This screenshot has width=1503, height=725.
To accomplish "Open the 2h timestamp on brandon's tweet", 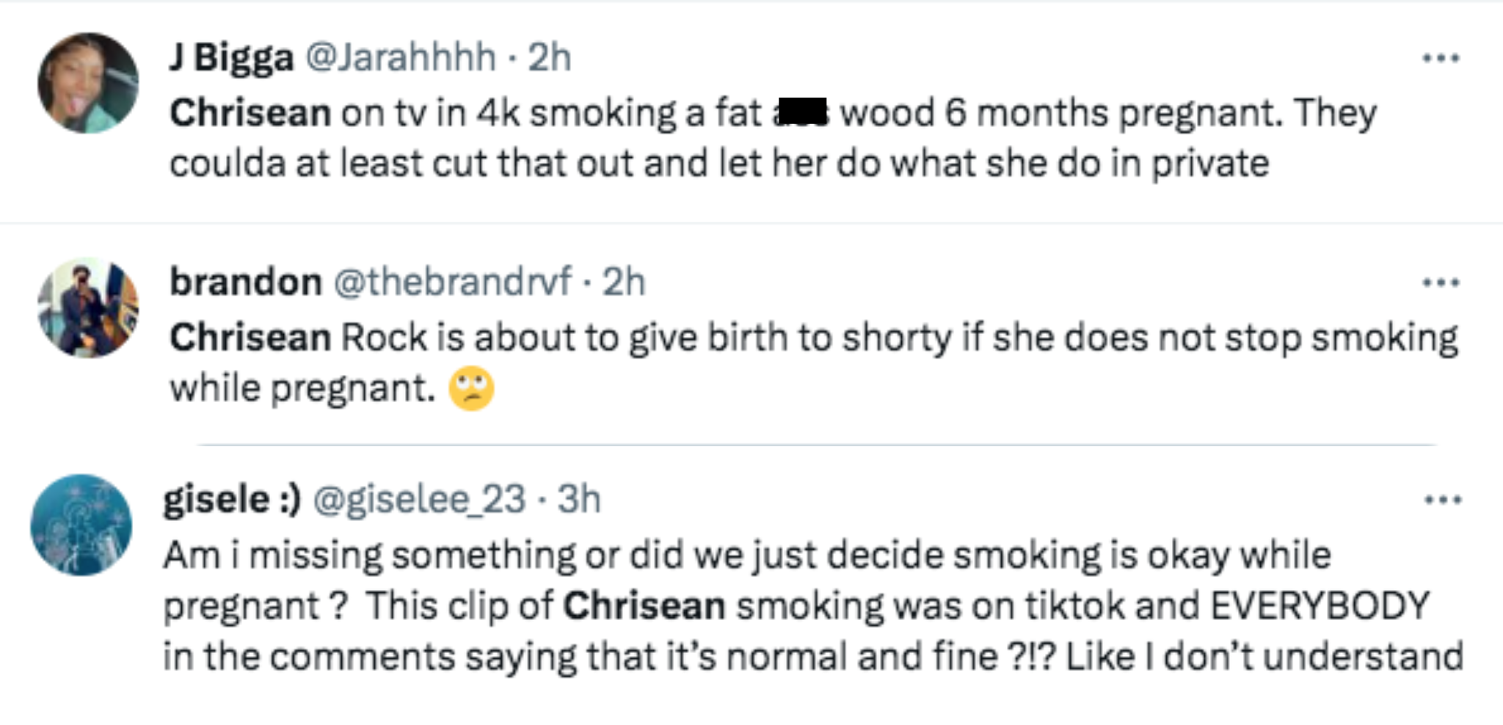I will 624,282.
